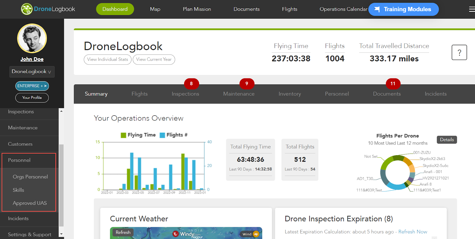Open Training Modules button
475x239 pixels.
tap(403, 9)
